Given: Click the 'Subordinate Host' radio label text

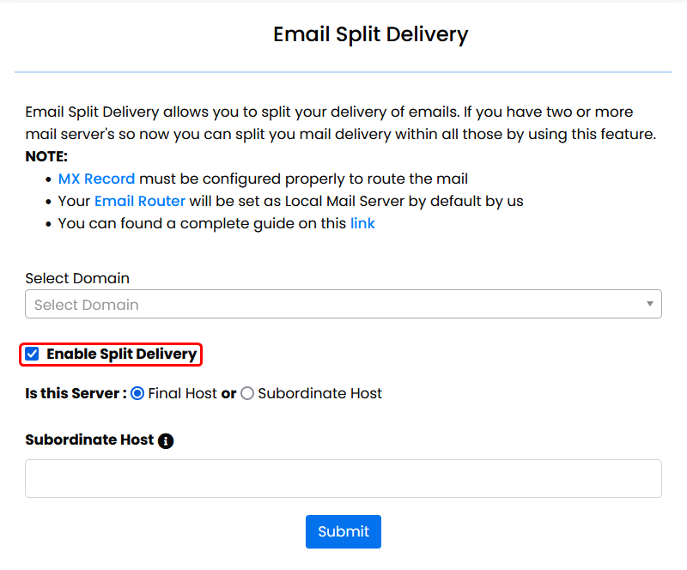Looking at the screenshot, I should 319,393.
